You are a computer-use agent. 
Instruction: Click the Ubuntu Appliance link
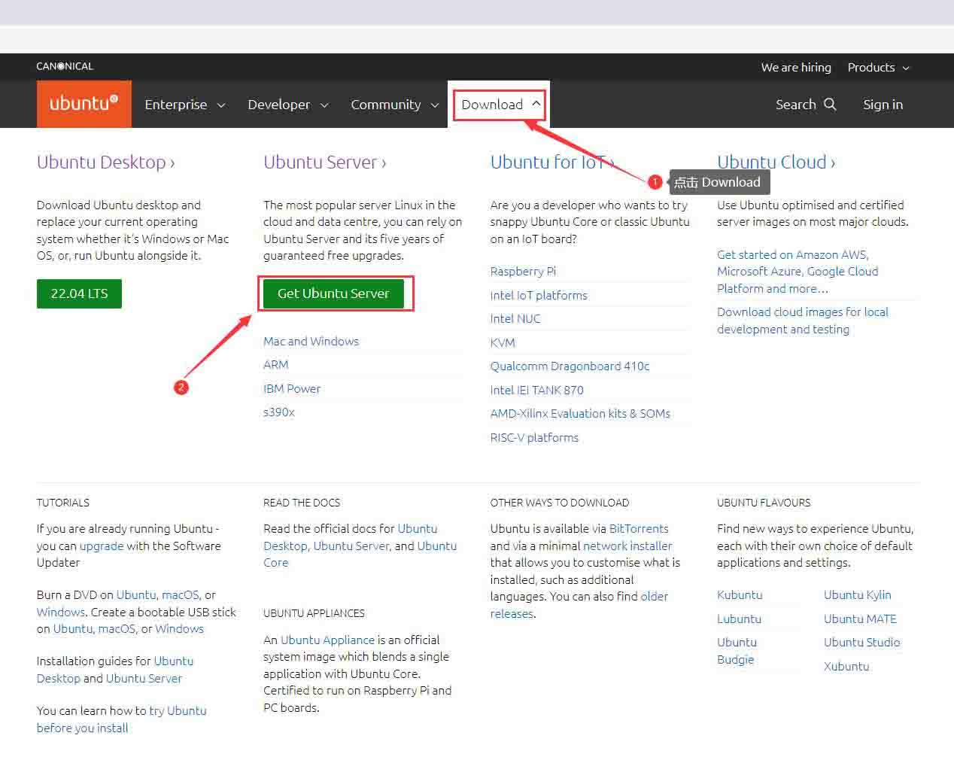[327, 640]
